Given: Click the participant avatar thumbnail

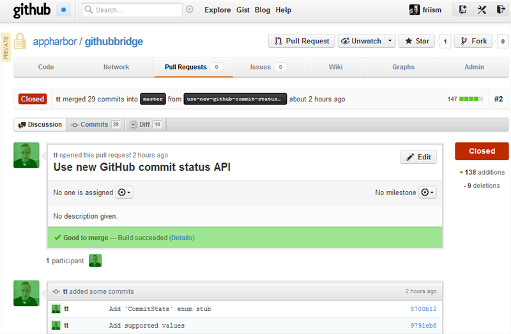Looking at the screenshot, I should click(x=95, y=261).
